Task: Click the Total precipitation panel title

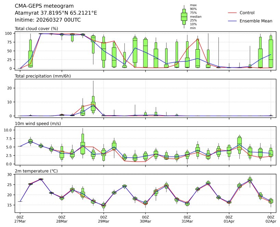Action: click(43, 76)
